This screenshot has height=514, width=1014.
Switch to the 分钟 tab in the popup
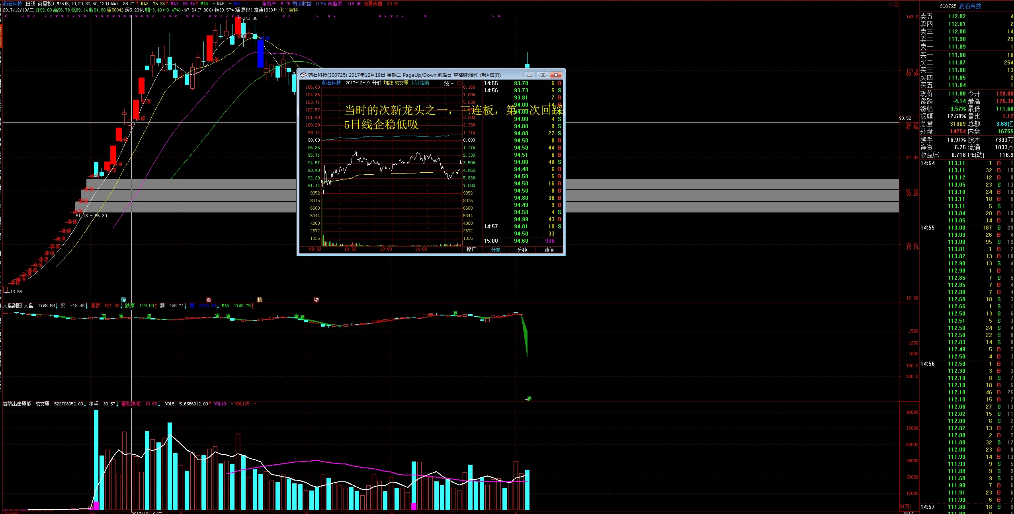tap(522, 250)
